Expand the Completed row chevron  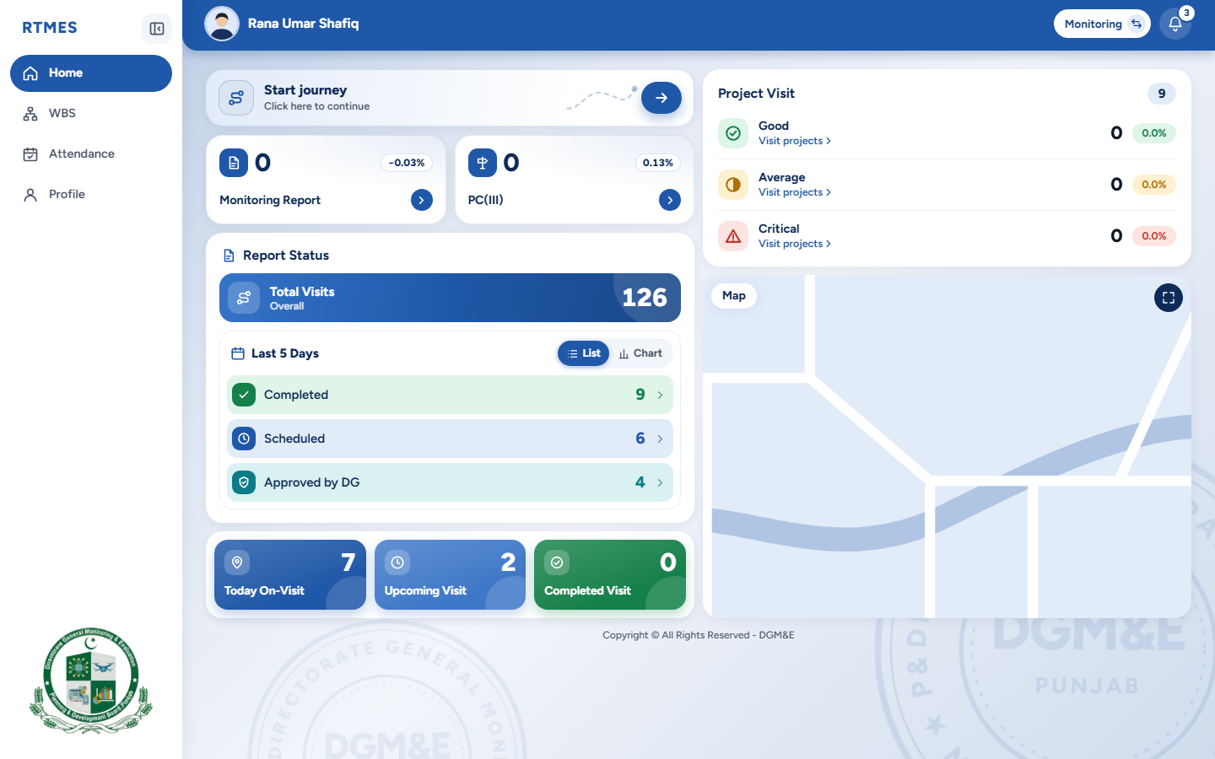click(660, 395)
